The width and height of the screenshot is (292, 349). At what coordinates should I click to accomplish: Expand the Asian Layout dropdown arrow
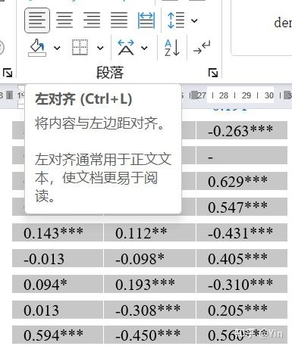144,48
